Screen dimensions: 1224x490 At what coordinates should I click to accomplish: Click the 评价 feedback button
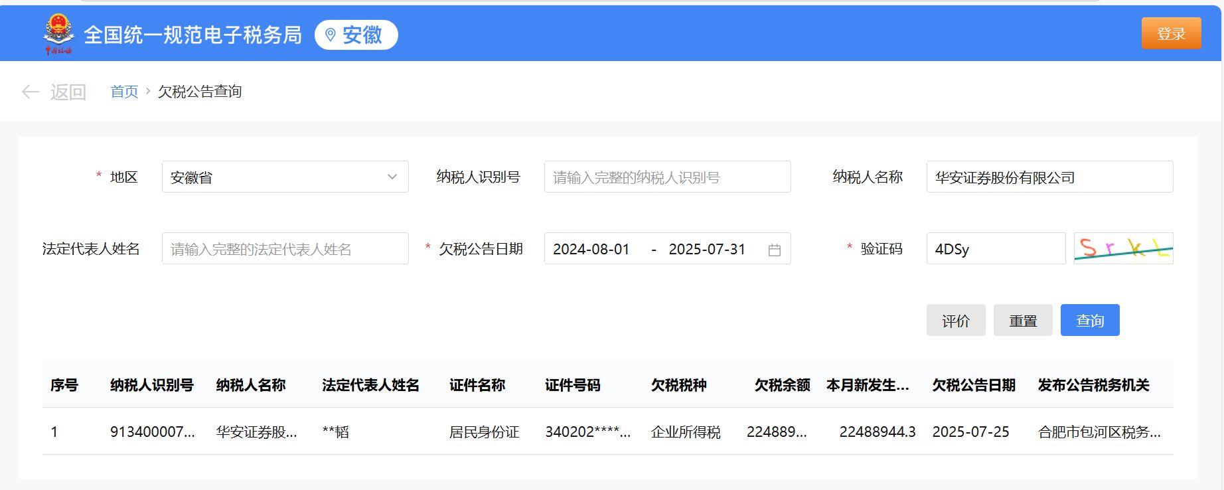click(955, 321)
